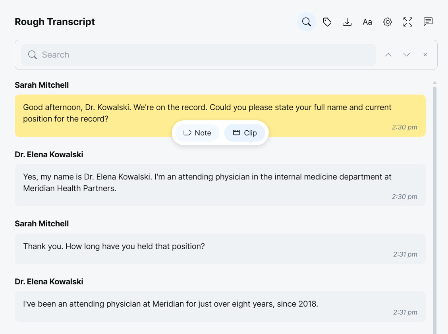
Task: Add a Note to highlighted message
Action: [197, 133]
